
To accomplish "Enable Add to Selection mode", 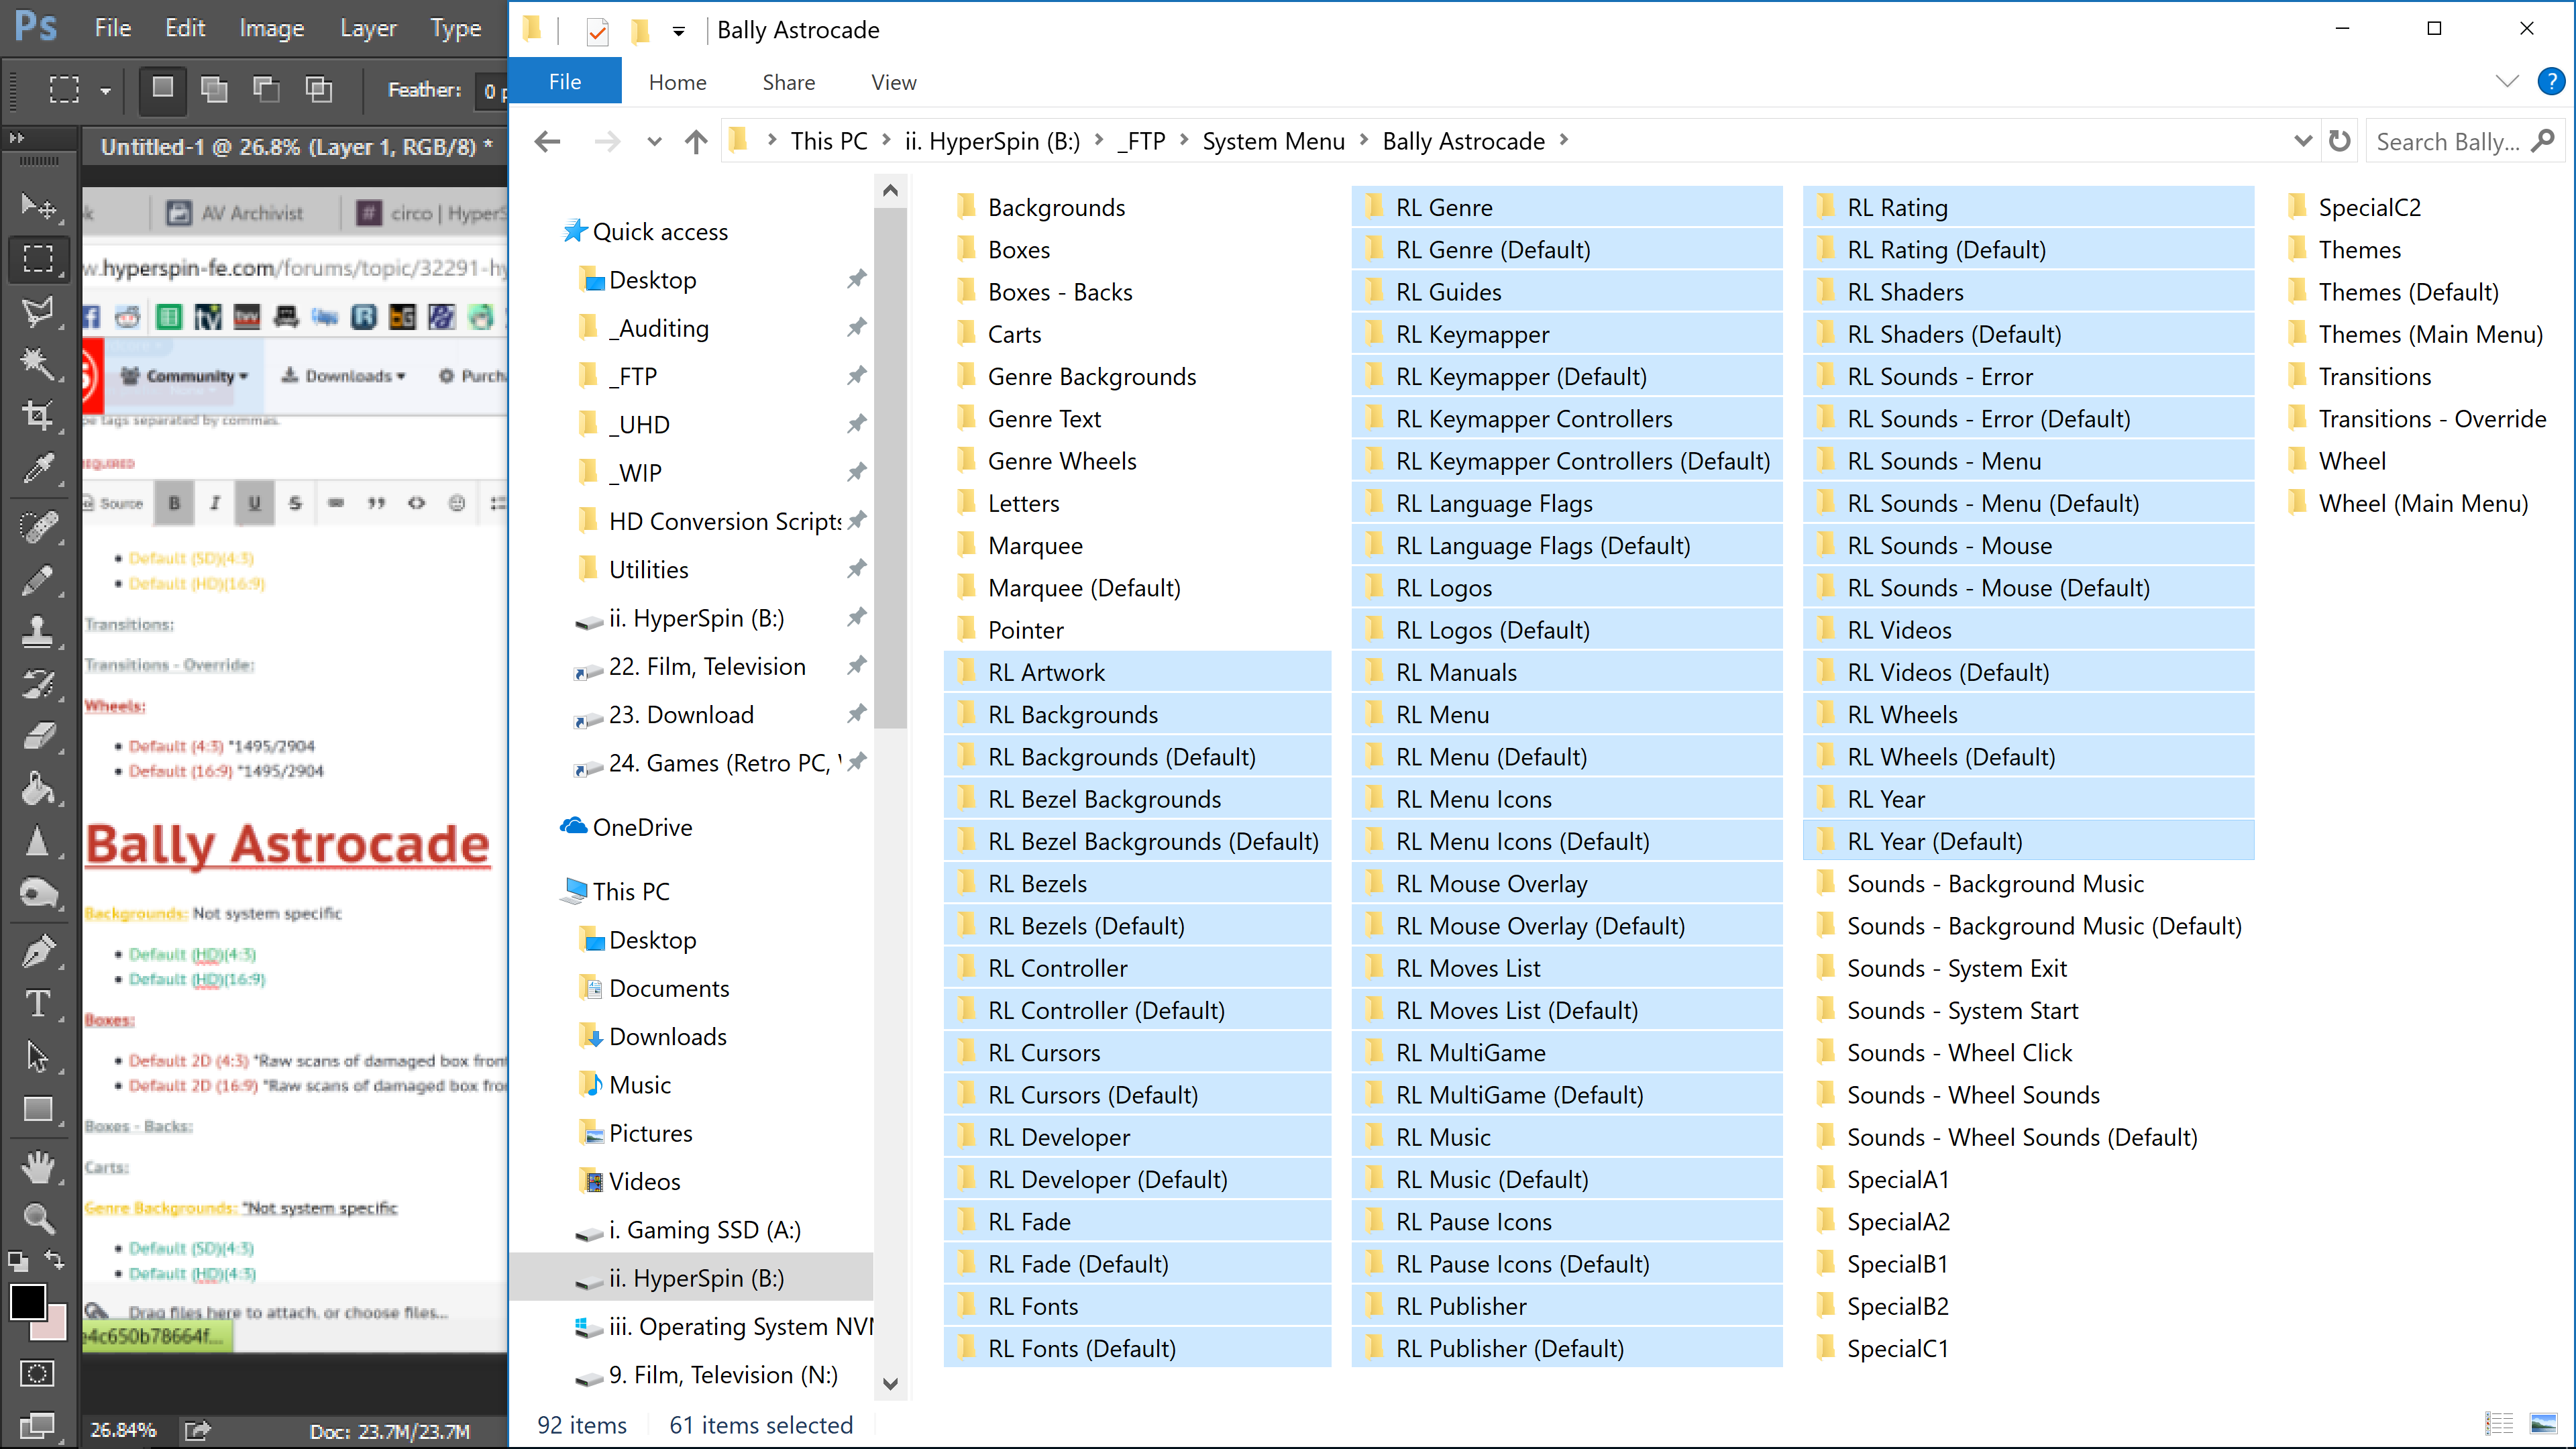I will point(214,89).
